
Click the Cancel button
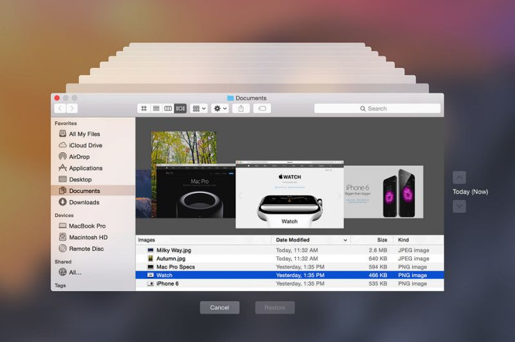point(220,308)
